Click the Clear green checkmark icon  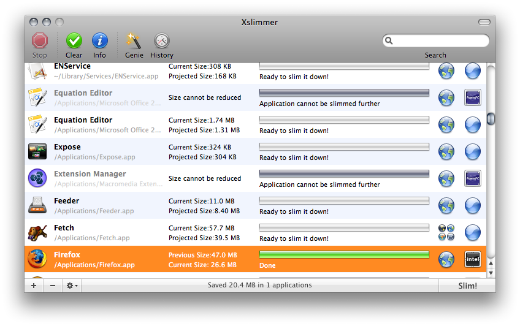coord(74,41)
